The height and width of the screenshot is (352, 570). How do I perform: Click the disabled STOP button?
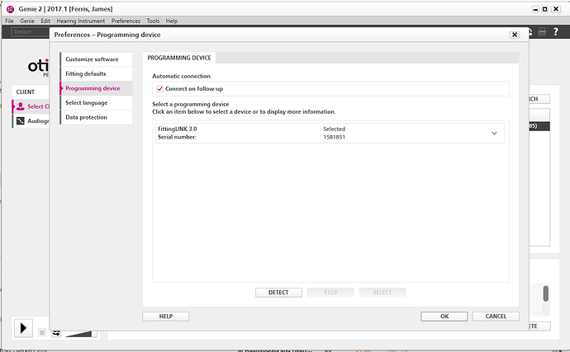click(x=330, y=293)
